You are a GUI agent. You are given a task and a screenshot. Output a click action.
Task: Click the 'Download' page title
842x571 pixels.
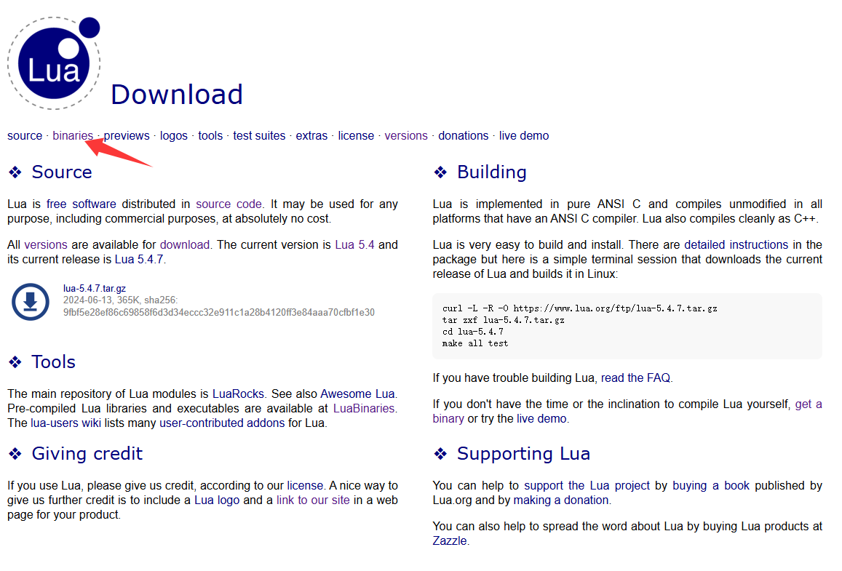point(177,95)
